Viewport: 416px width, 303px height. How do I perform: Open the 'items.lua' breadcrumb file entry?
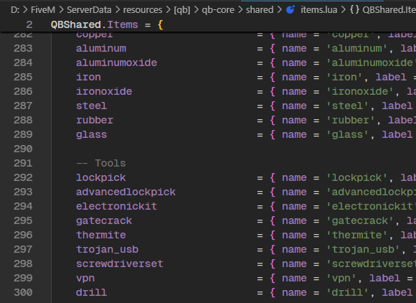[x=319, y=10]
